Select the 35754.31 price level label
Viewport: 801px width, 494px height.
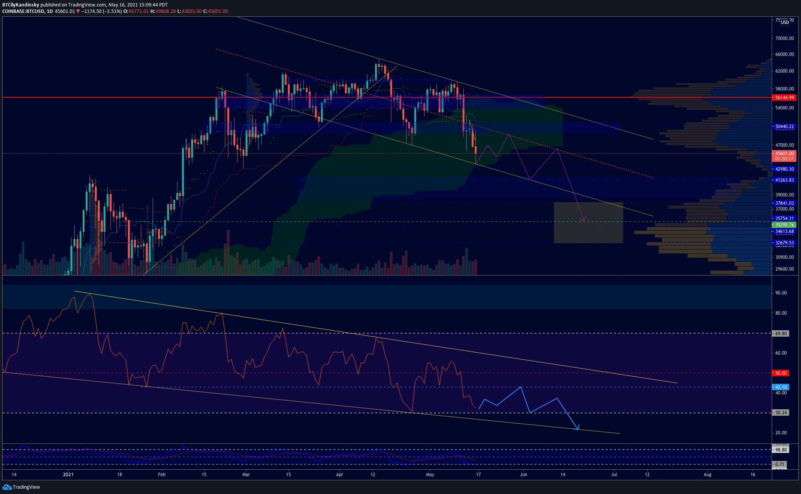pyautogui.click(x=784, y=218)
